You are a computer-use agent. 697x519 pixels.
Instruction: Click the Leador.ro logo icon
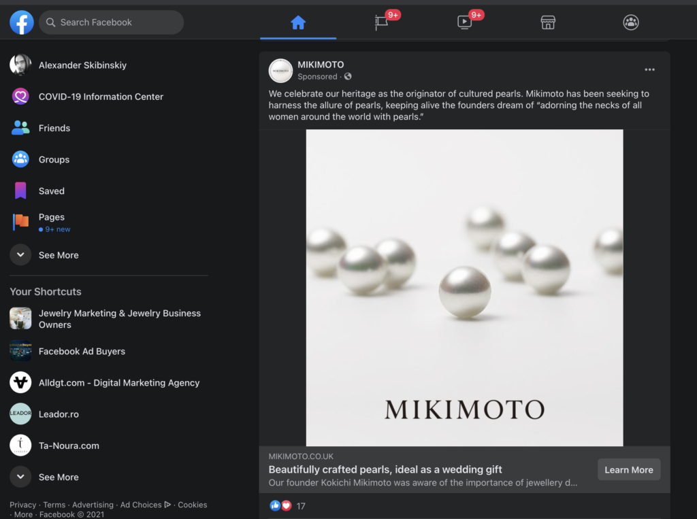tap(20, 414)
